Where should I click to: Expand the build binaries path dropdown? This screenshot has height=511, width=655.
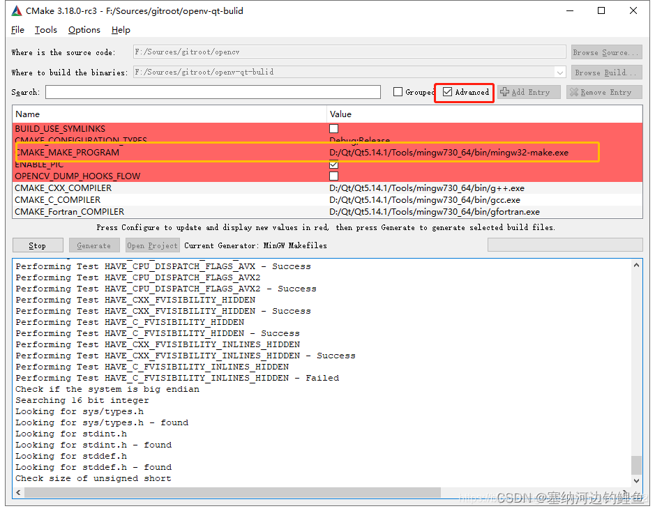(559, 73)
